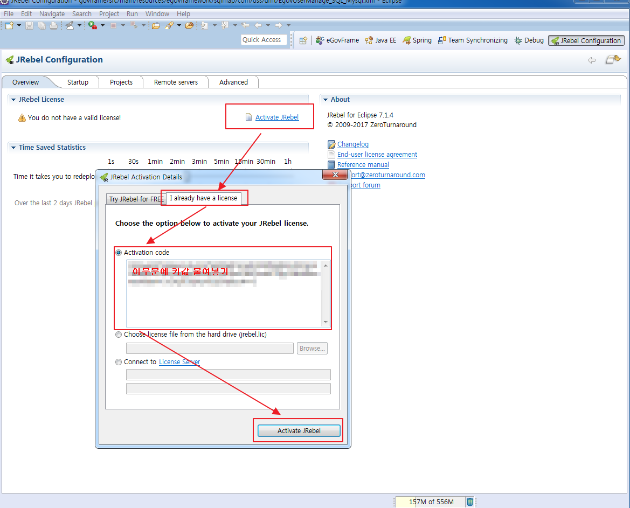The height and width of the screenshot is (508, 630).
Task: Switch to the Remote servers tab
Action: [x=176, y=82]
